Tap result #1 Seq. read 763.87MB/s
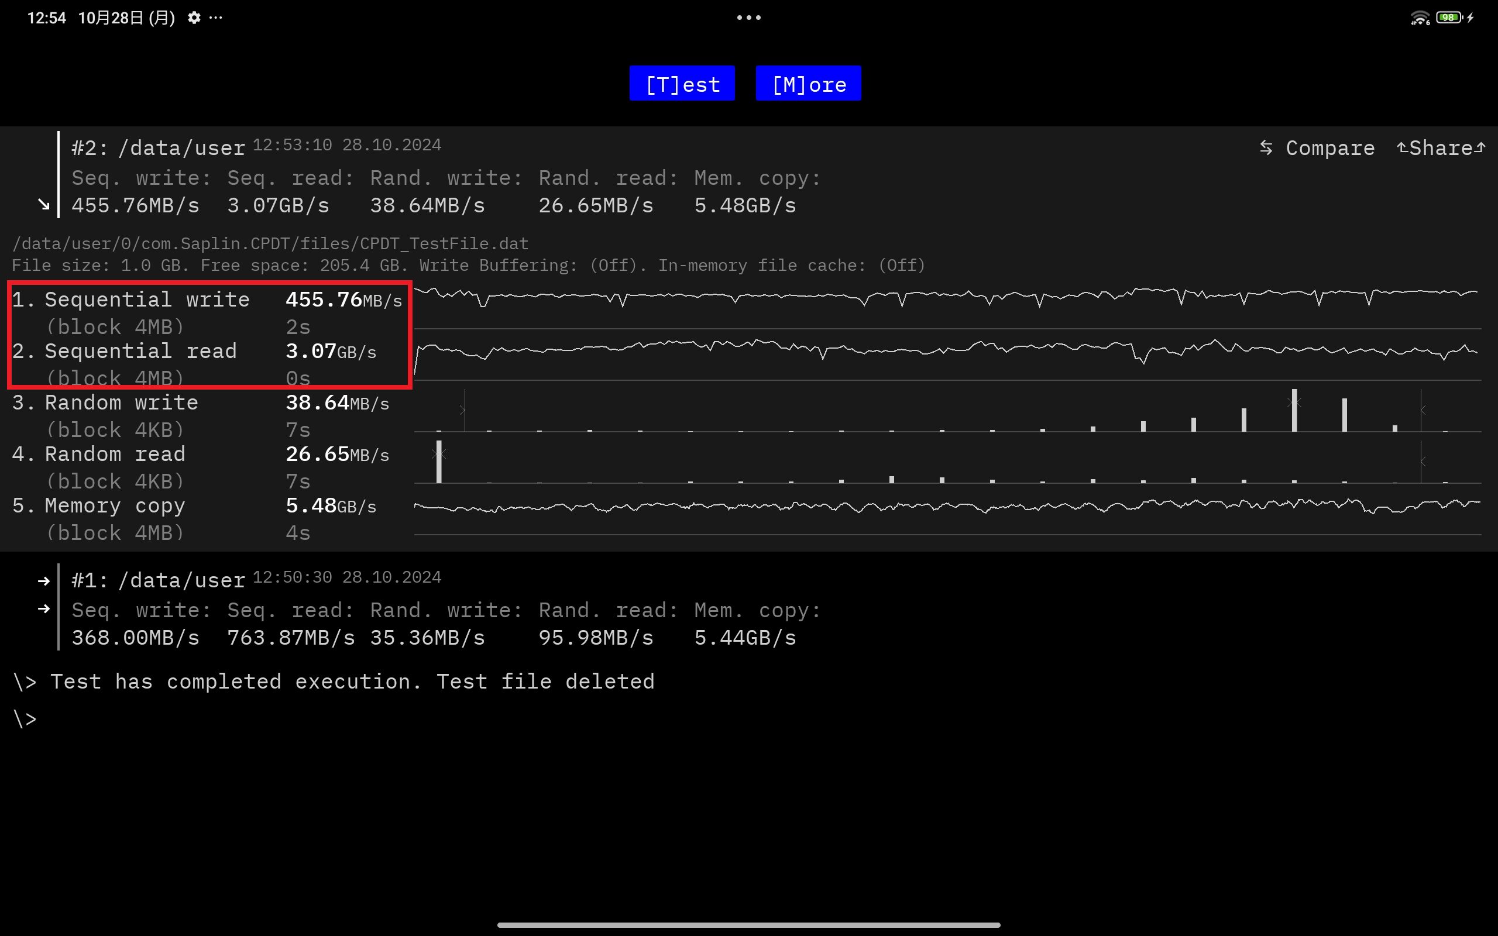The image size is (1498, 936). [291, 638]
